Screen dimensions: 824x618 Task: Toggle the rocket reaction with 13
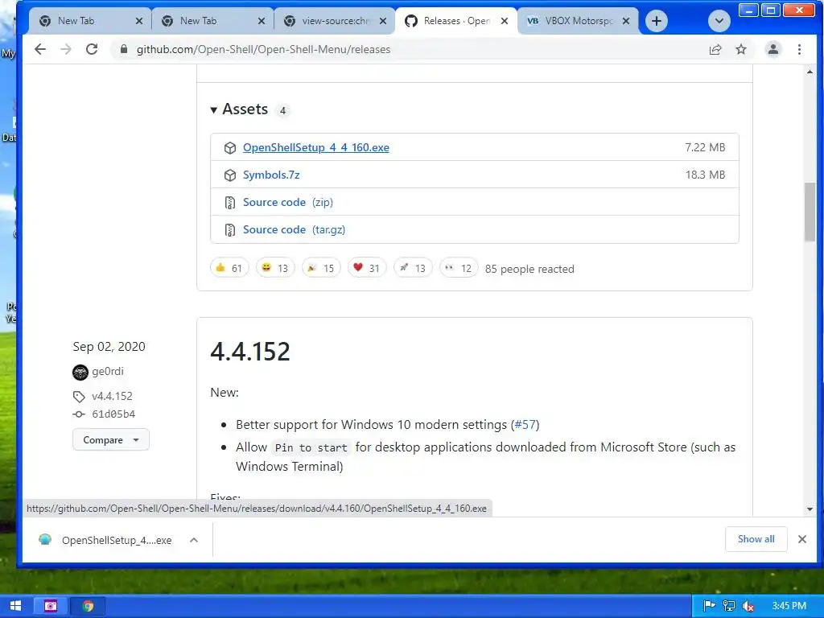pos(413,268)
